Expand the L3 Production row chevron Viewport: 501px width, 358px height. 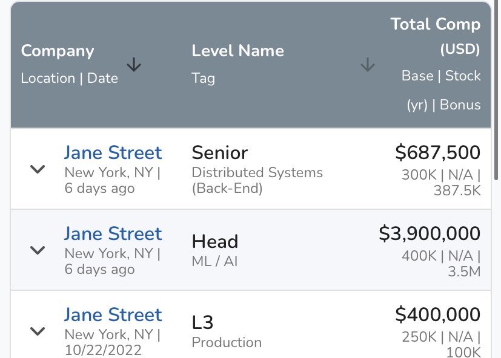tap(38, 331)
